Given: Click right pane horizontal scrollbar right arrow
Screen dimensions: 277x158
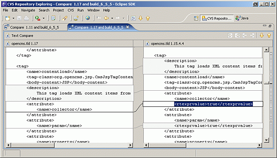Looking at the screenshot, I should coord(259,145).
